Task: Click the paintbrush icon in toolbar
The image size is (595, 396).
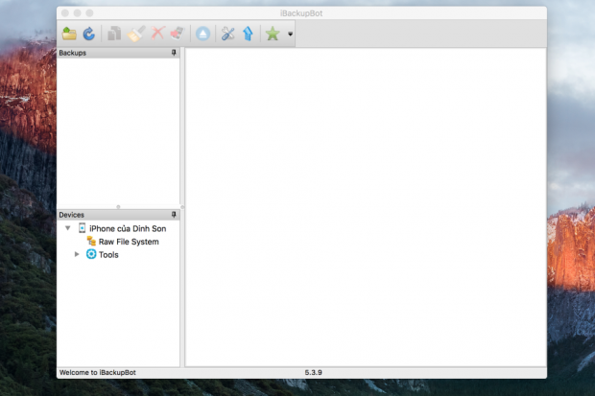Action: tap(135, 34)
